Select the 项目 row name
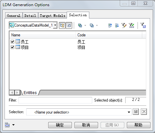Viewport: 155px width, 133px height. pos(25,47)
